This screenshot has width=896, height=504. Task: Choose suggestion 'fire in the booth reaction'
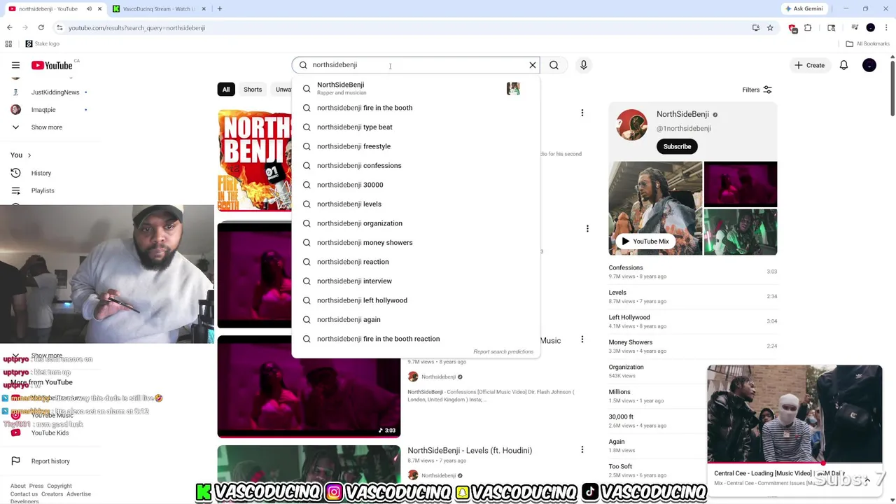point(416,339)
